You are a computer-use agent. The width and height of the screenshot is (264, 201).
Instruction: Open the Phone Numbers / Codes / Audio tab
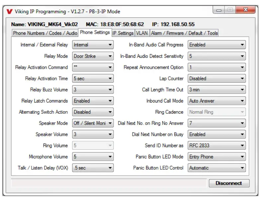pyautogui.click(x=45, y=33)
